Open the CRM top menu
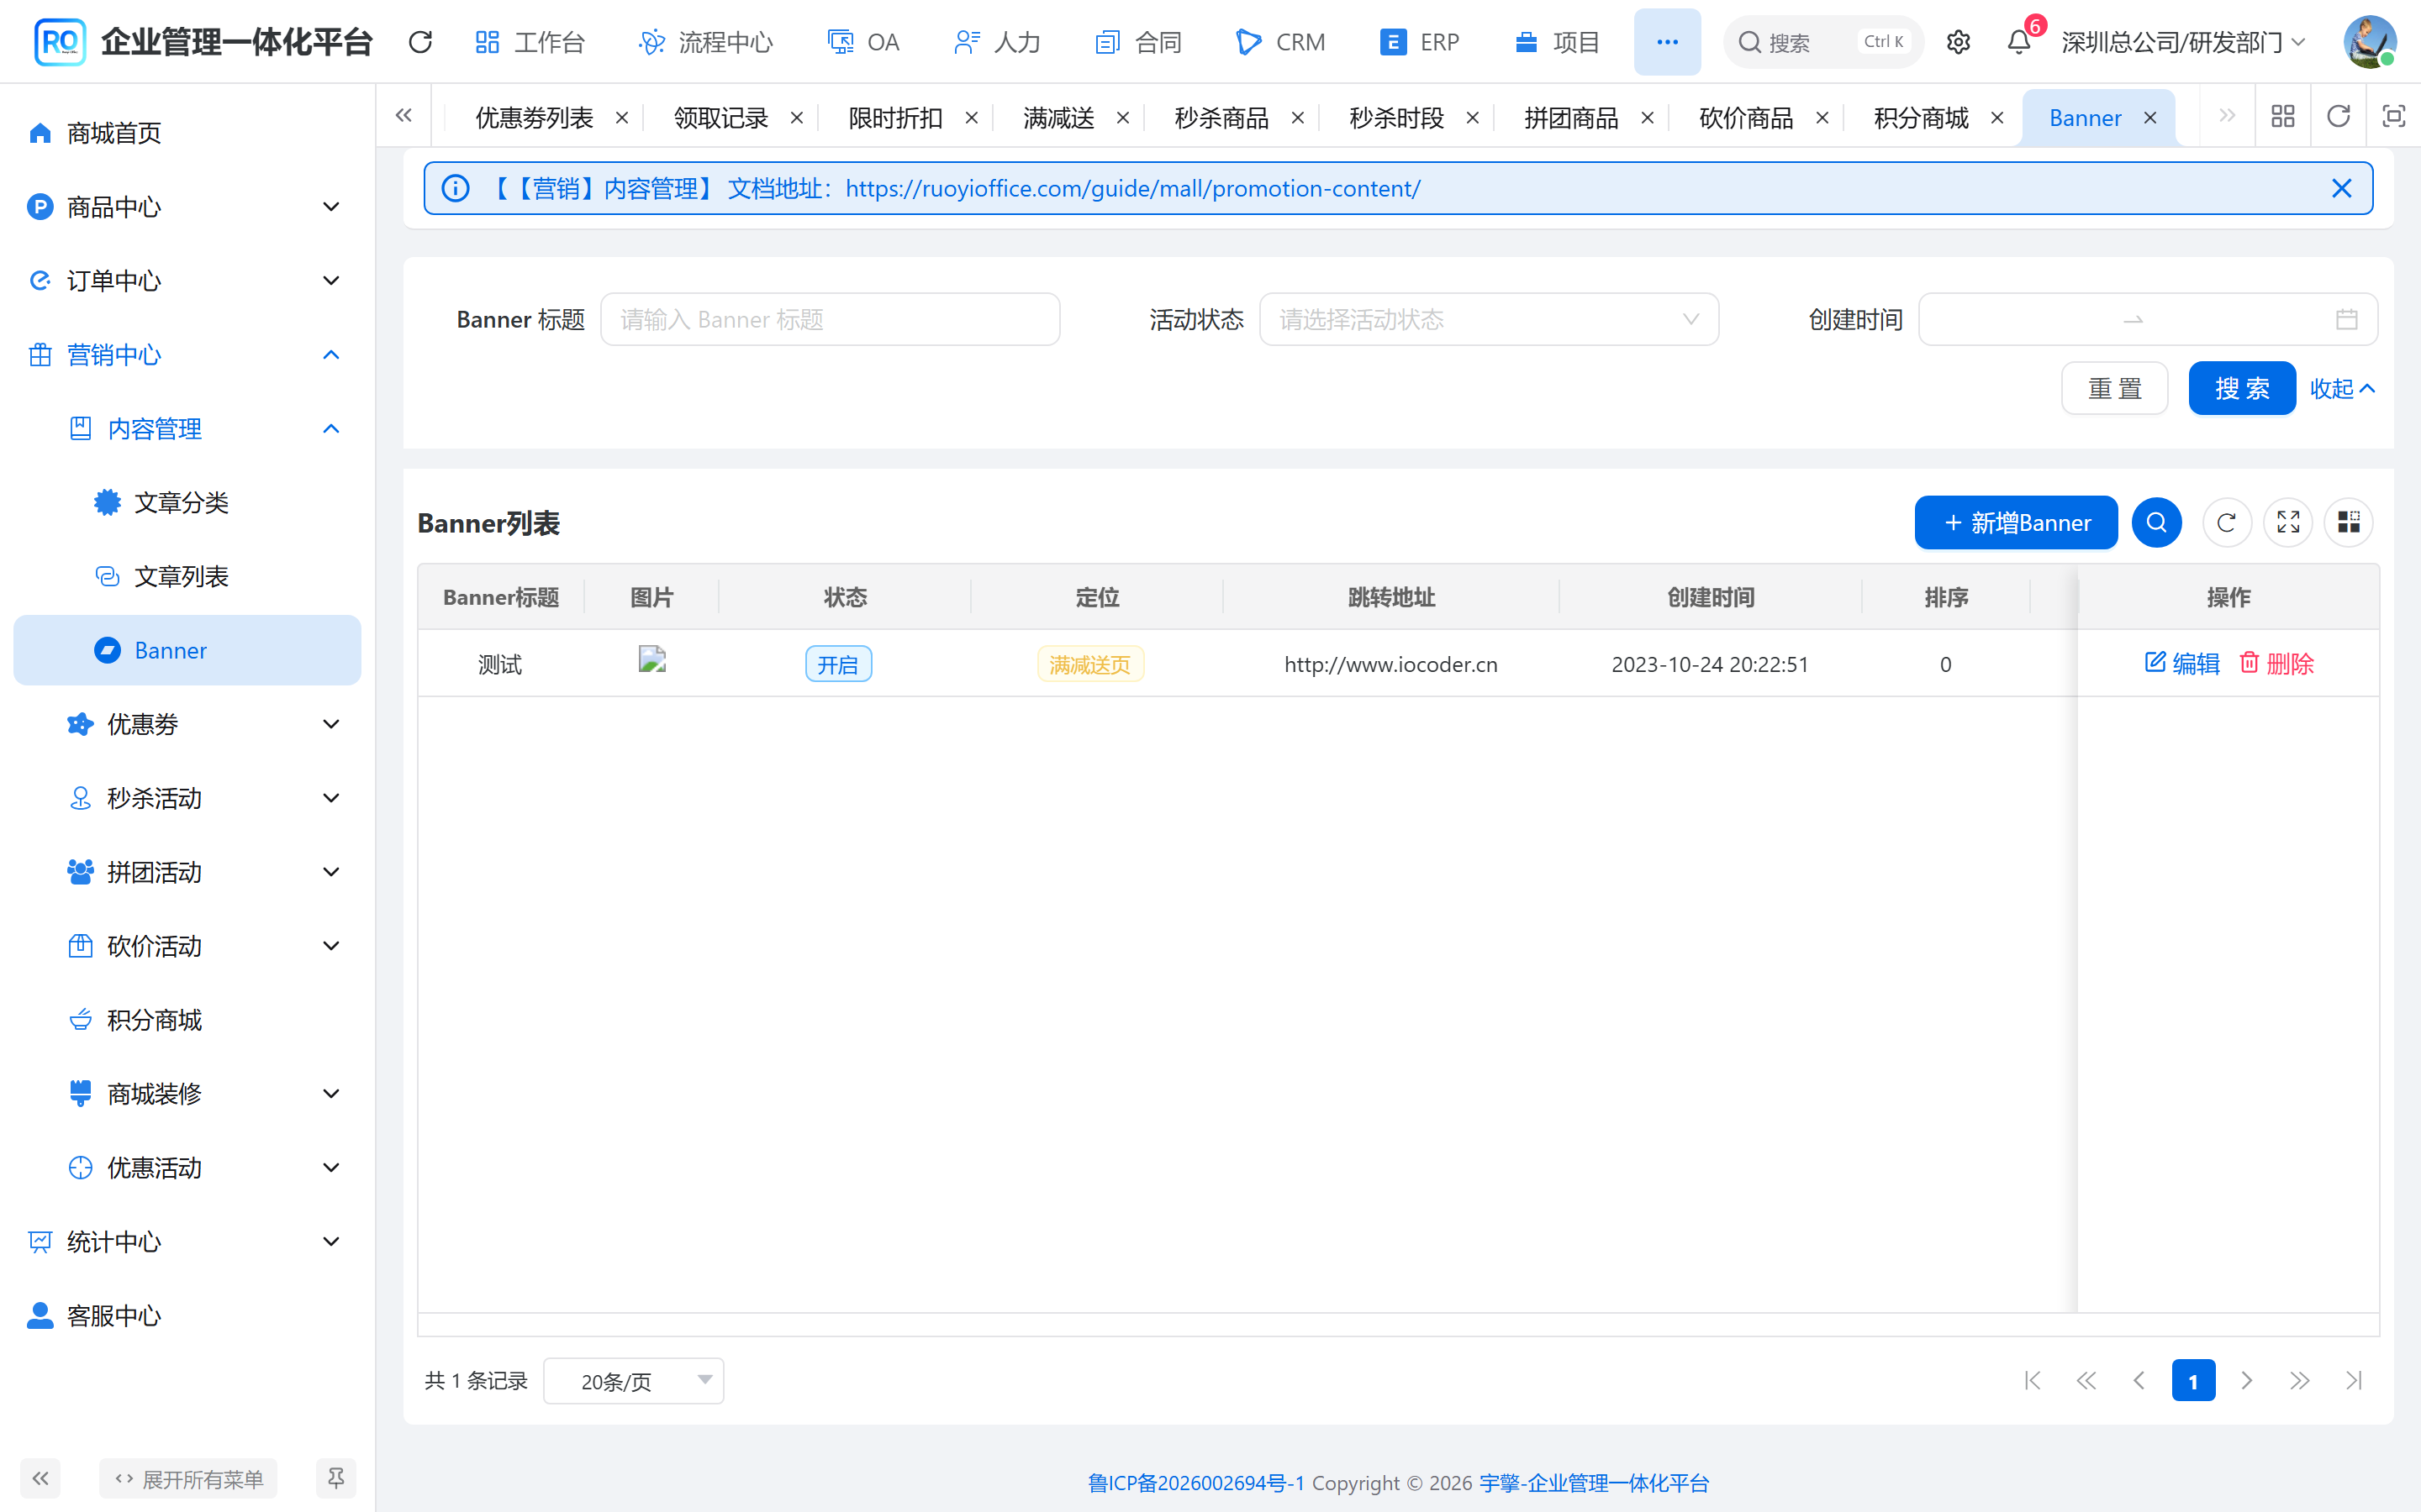This screenshot has height=1512, width=2421. (1279, 42)
